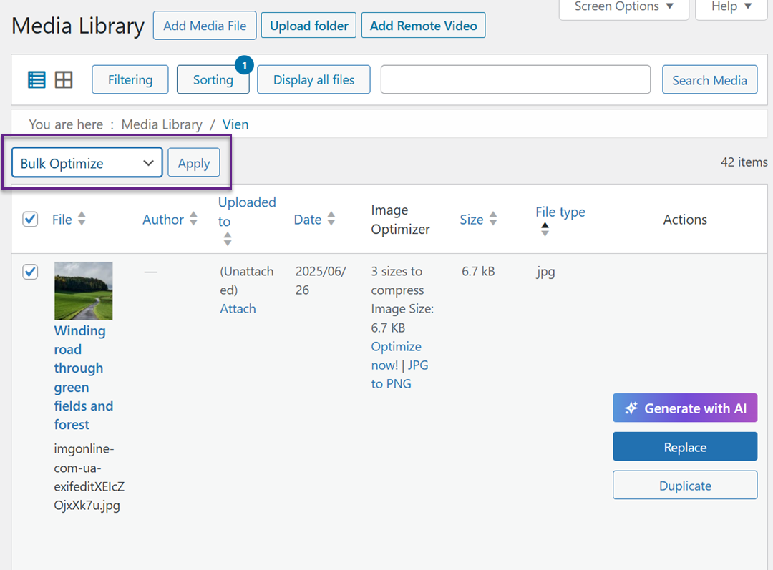
Task: Open the Filtering menu
Action: [130, 79]
